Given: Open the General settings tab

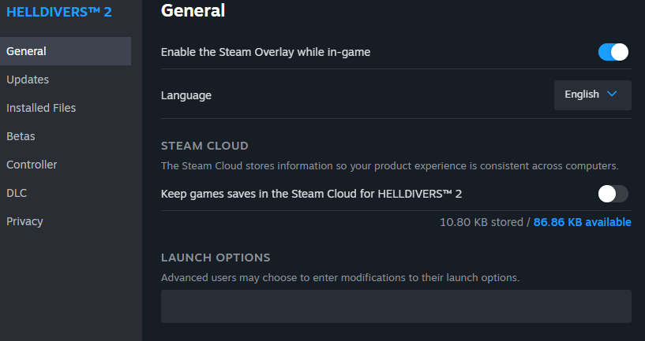Looking at the screenshot, I should coord(27,51).
